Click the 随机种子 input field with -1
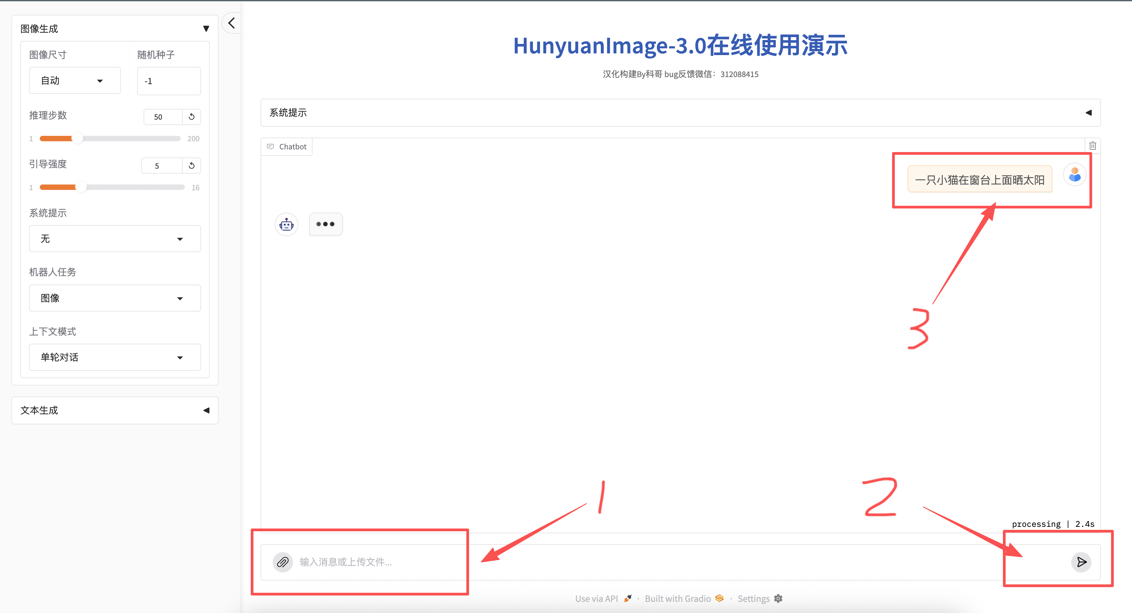Image resolution: width=1132 pixels, height=613 pixels. click(x=169, y=81)
